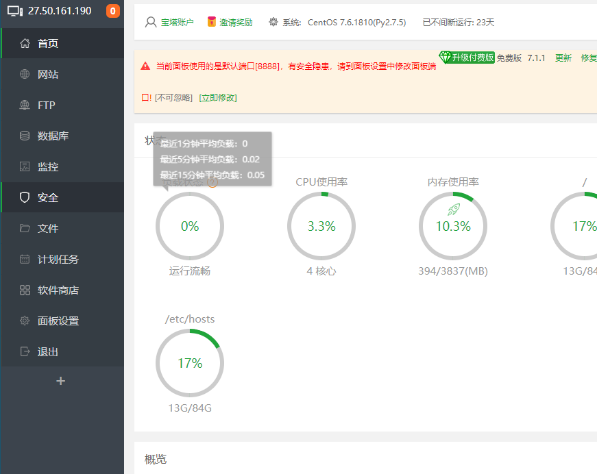Click the 网站 globe icon
Viewport: 597px width, 474px height.
pyautogui.click(x=25, y=74)
